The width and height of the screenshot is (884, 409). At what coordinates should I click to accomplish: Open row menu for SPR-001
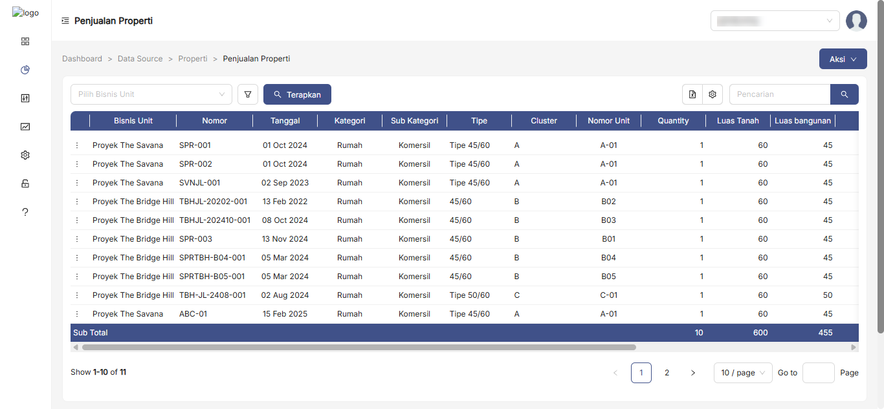(x=77, y=145)
